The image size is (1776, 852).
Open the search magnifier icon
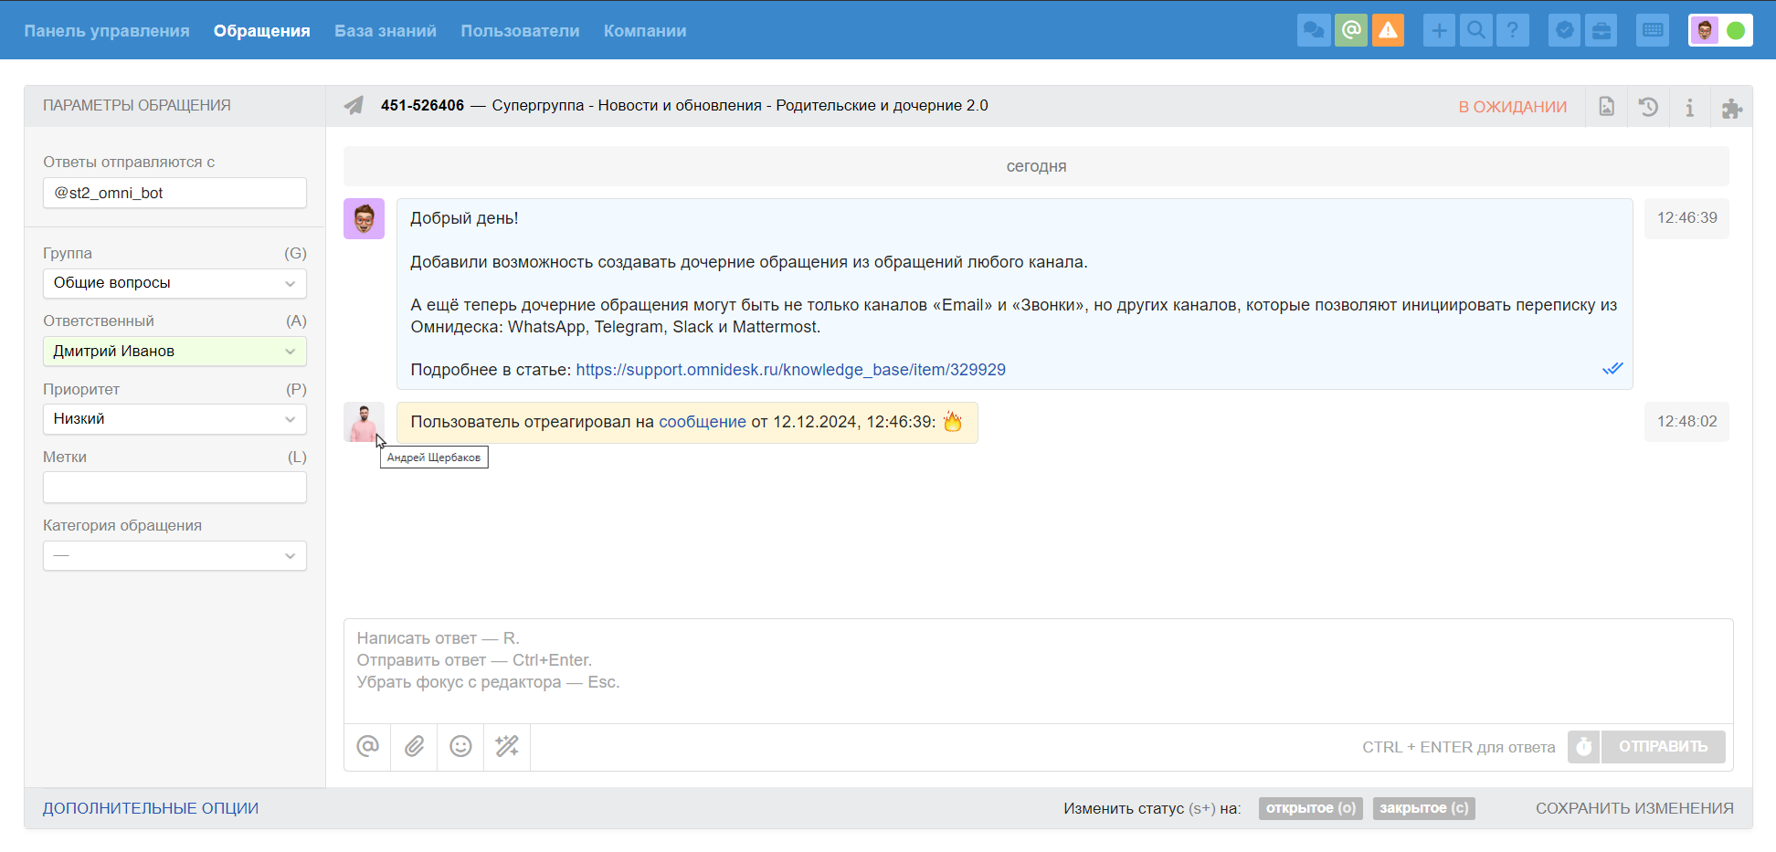pos(1475,30)
